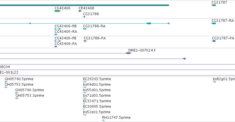Select the CG31787-PA protein glyph
Viewport: 235px width, 122px height.
click(214, 41)
